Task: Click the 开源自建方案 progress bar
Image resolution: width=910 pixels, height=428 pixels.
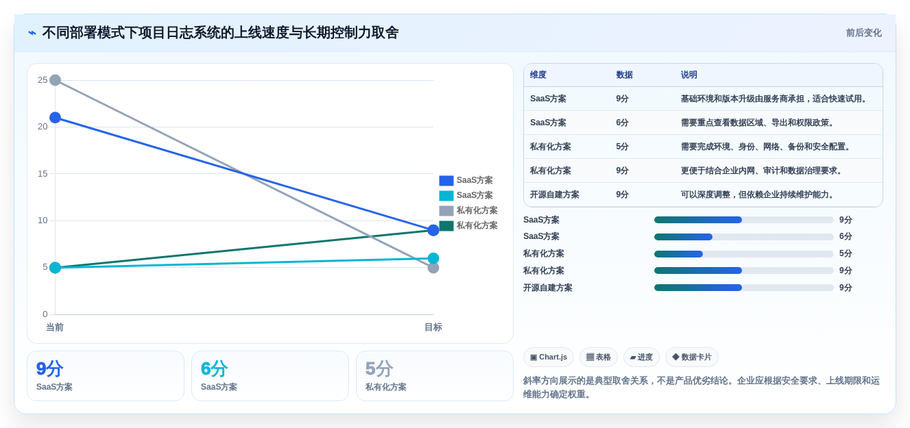Action: click(744, 288)
